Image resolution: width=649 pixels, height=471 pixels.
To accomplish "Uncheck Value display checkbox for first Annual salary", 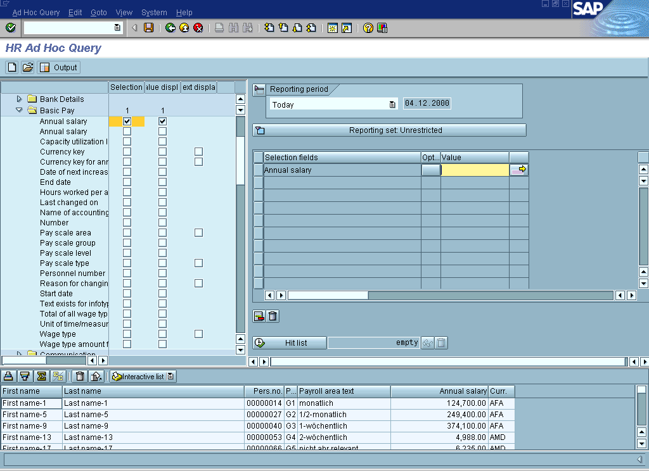I will [x=163, y=121].
